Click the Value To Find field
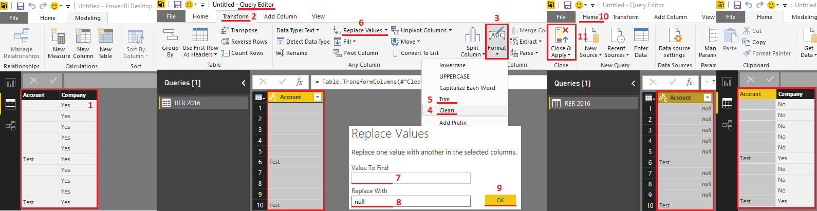The width and height of the screenshot is (817, 211). (x=411, y=178)
